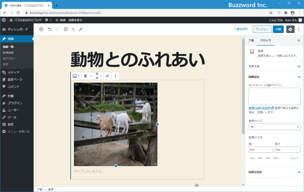Open block options three-dot menu
The image size is (304, 192).
(115, 76)
